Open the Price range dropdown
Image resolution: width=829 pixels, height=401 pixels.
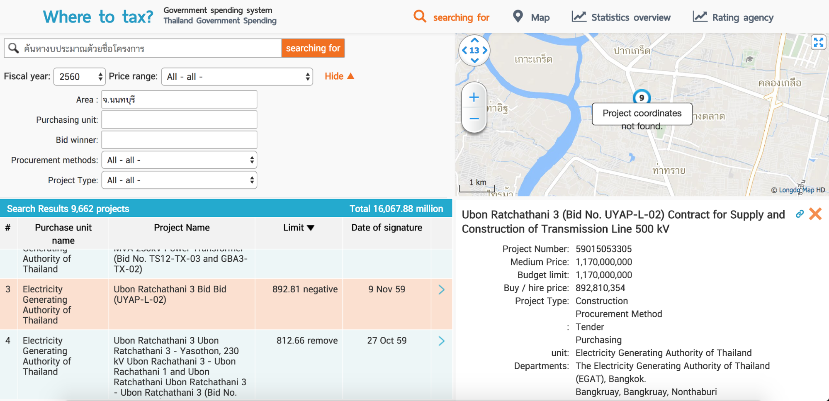[x=237, y=77]
